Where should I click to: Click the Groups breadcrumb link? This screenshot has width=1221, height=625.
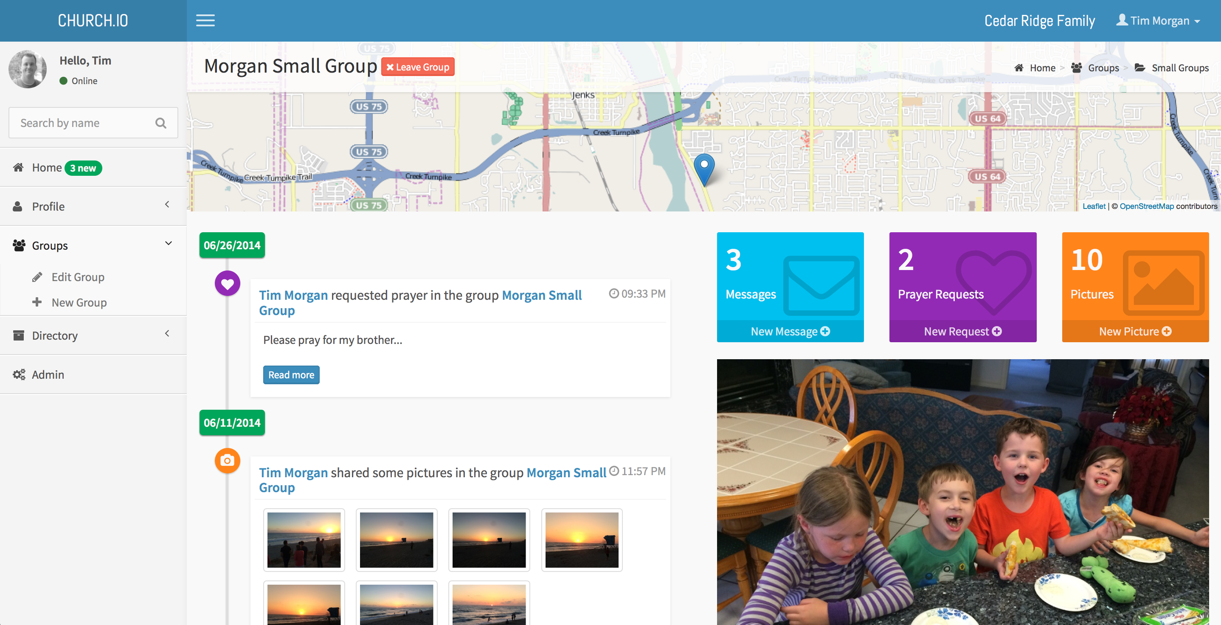click(x=1103, y=68)
